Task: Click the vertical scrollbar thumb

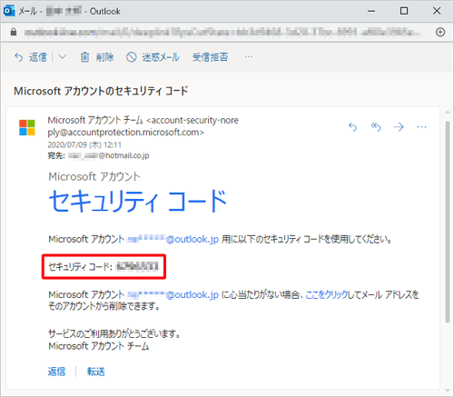Action: coord(448,222)
